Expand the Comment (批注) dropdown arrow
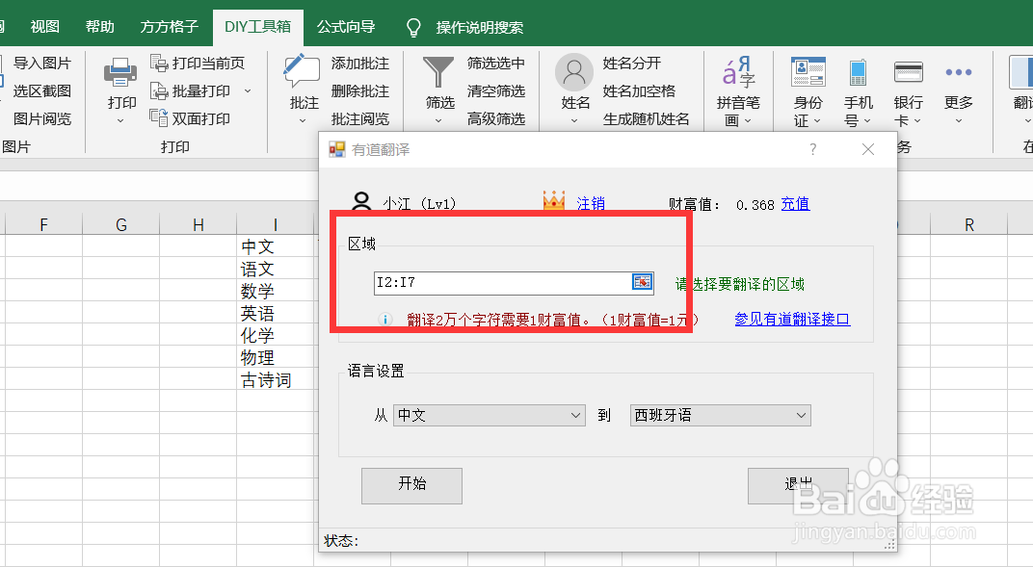This screenshot has width=1033, height=567. tap(303, 120)
